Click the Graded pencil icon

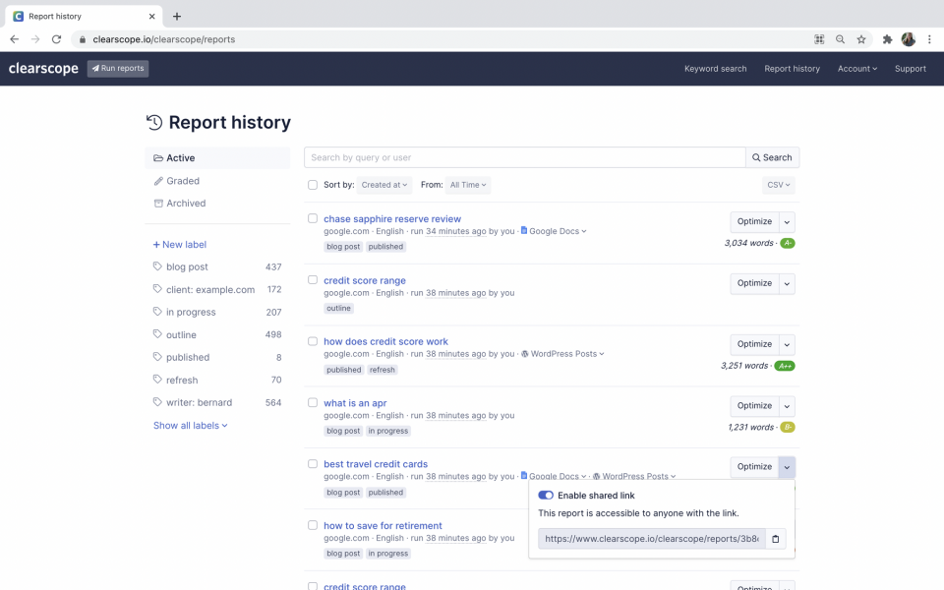[160, 181]
